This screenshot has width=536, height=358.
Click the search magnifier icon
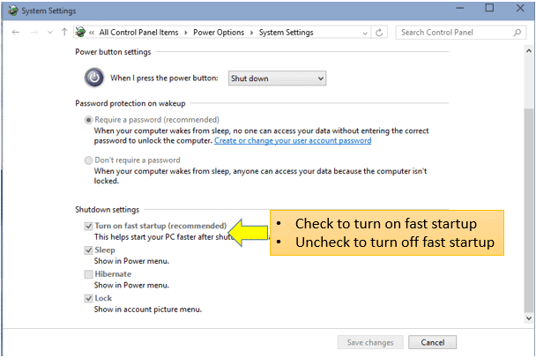tap(517, 33)
